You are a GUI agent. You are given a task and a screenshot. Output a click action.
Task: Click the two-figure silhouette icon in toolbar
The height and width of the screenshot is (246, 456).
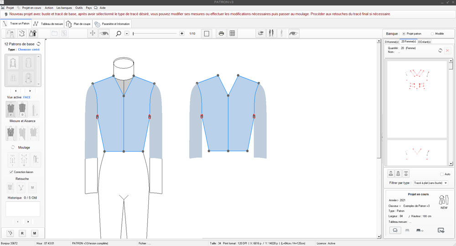[272, 33]
